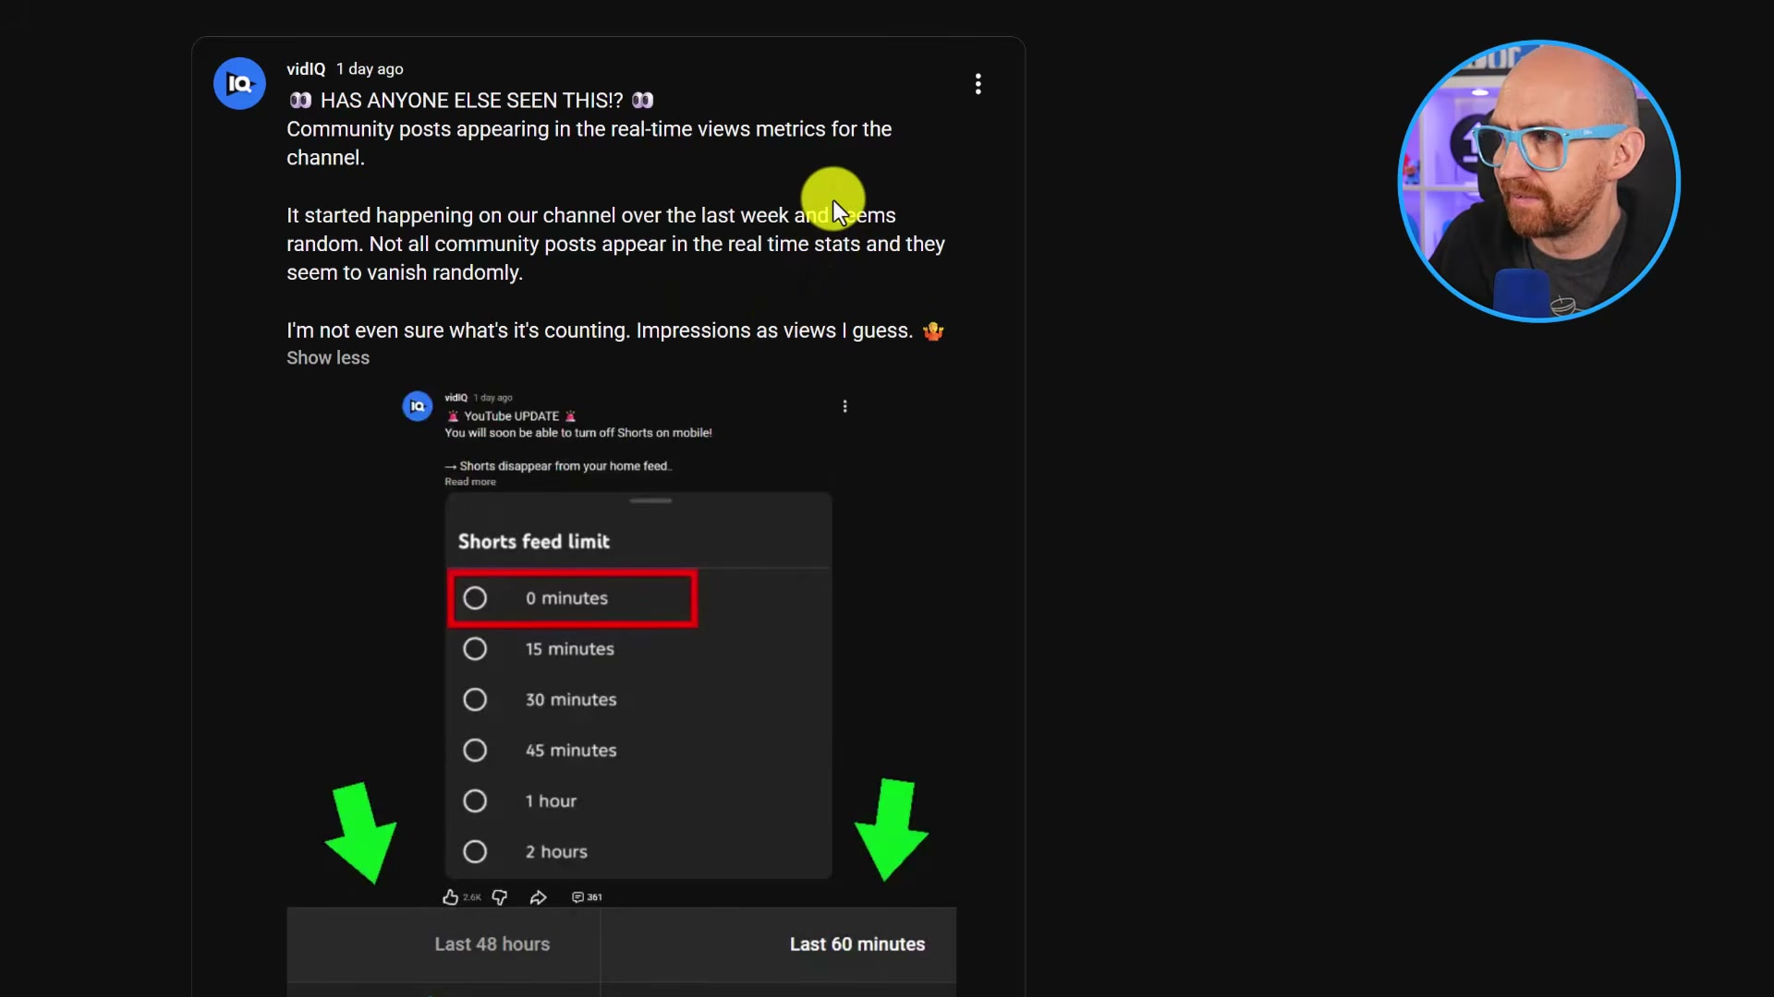Expand the embedded post with Read more

click(470, 482)
